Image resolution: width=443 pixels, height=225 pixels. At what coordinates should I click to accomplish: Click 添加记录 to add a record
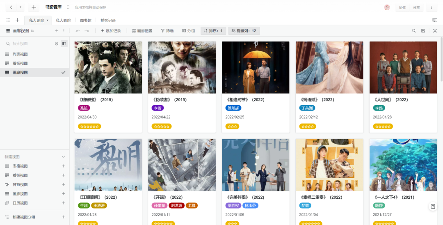click(111, 31)
